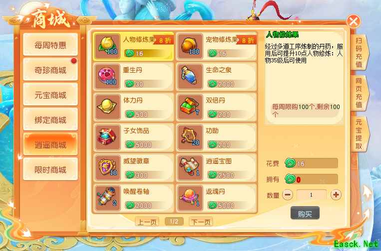Open the 扫码充值 side tab
Viewport: 381px width, 251px height.
[x=359, y=53]
